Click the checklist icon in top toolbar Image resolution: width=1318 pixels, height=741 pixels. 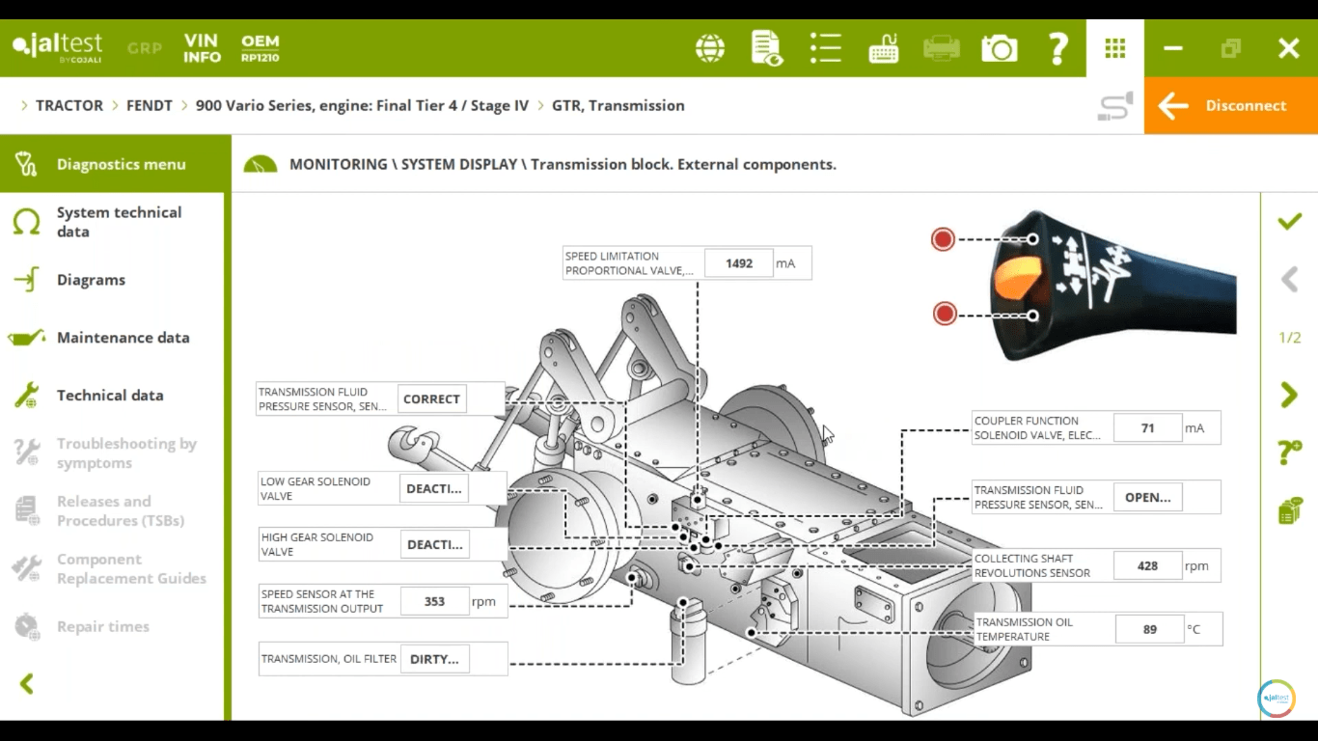coord(825,48)
